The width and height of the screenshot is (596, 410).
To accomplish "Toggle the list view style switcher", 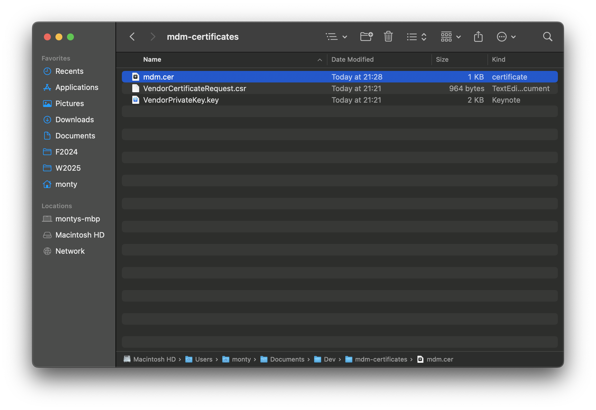I will (416, 37).
